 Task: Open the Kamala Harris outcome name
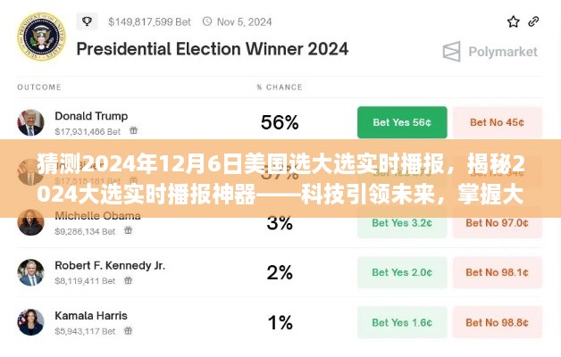[x=91, y=316]
